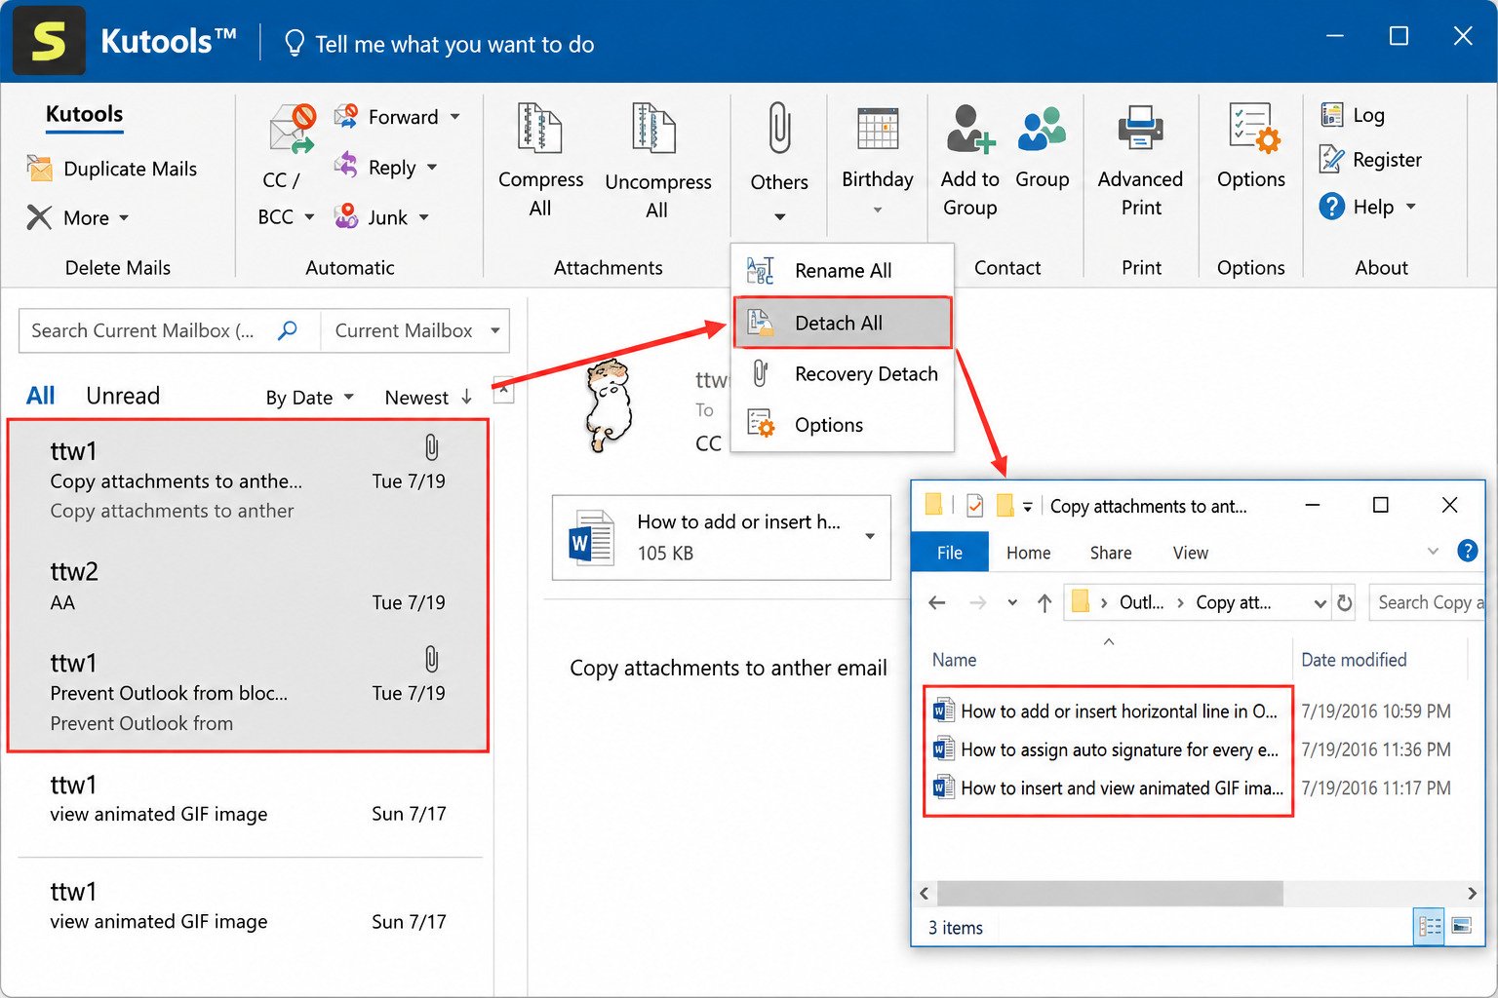The width and height of the screenshot is (1498, 998).
Task: Choose Rename All from the menu
Action: pos(843,271)
